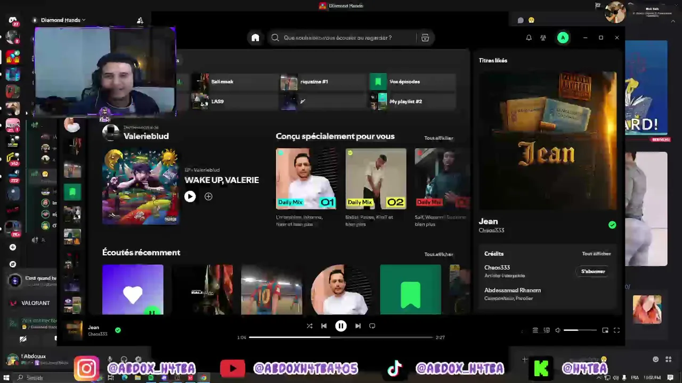The height and width of the screenshot is (383, 682).
Task: Adjust the Spotify volume slider
Action: click(580, 330)
